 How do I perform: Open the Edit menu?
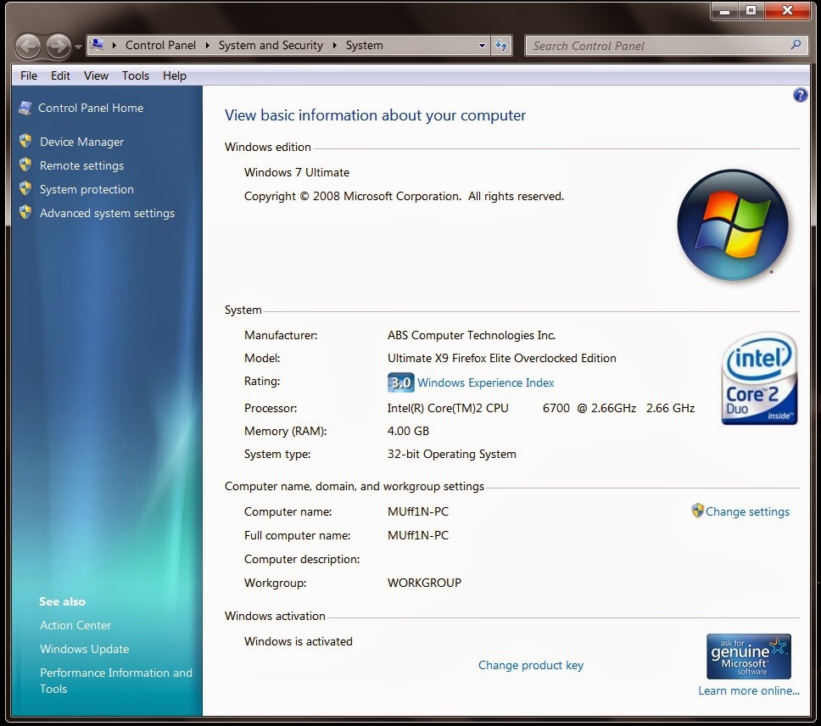pos(60,75)
